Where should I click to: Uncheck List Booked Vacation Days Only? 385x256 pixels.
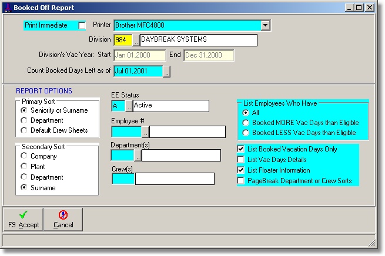tap(241, 149)
